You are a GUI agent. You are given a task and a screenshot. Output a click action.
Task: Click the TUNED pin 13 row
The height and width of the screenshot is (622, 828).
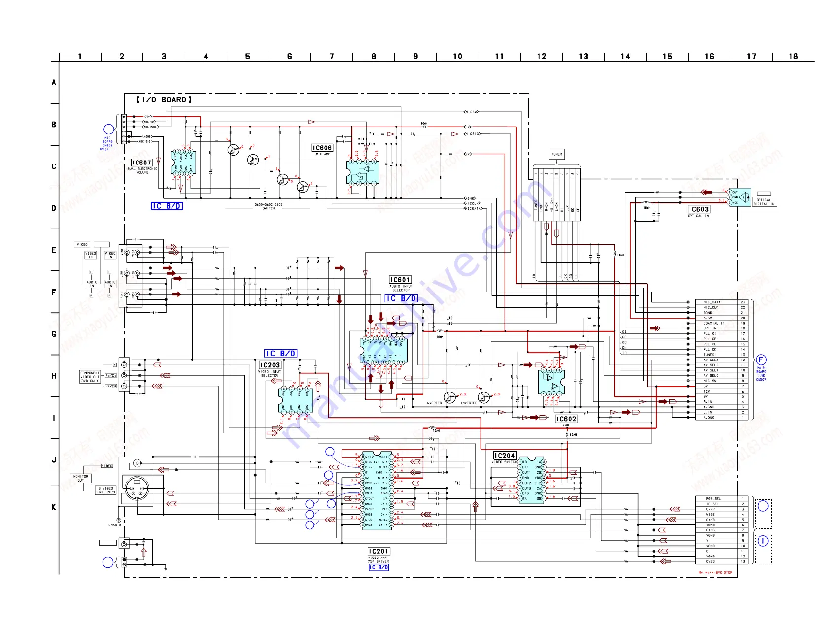tap(722, 355)
